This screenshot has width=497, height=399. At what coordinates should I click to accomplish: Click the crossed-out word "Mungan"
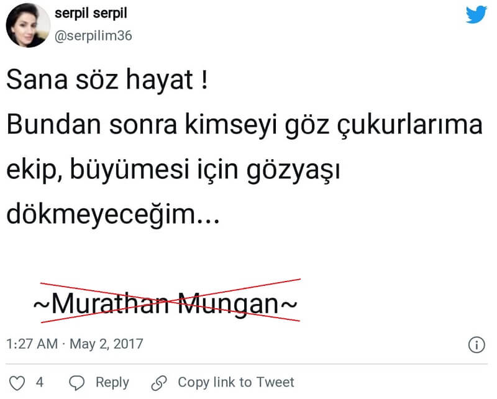[227, 305]
